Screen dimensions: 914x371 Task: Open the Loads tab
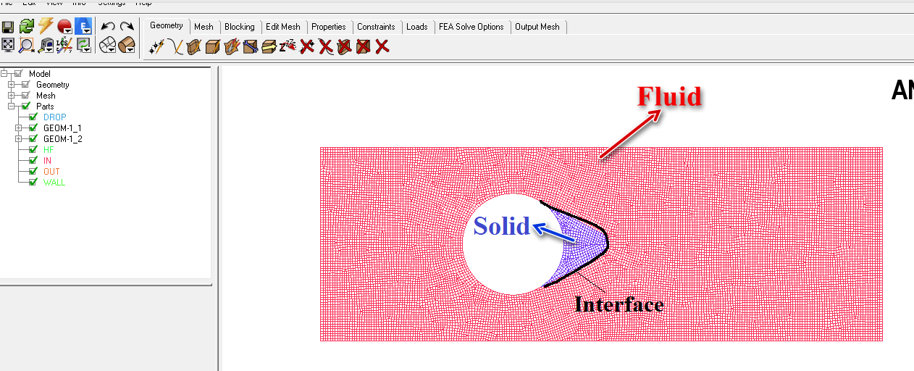417,27
